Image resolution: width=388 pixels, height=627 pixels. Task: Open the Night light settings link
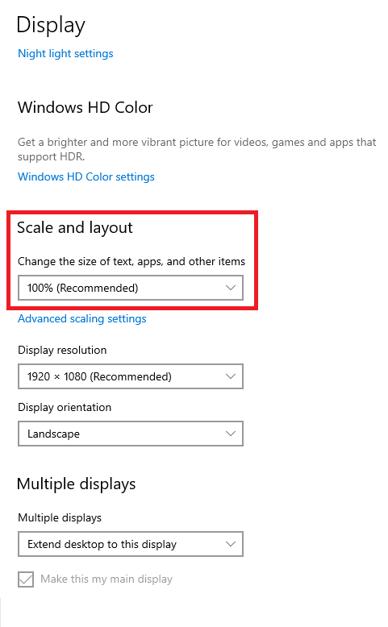click(65, 53)
